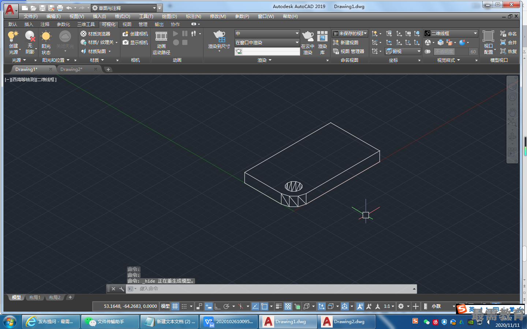The image size is (527, 329).
Task: Open the 视图管理器 view manager
Action: (349, 51)
